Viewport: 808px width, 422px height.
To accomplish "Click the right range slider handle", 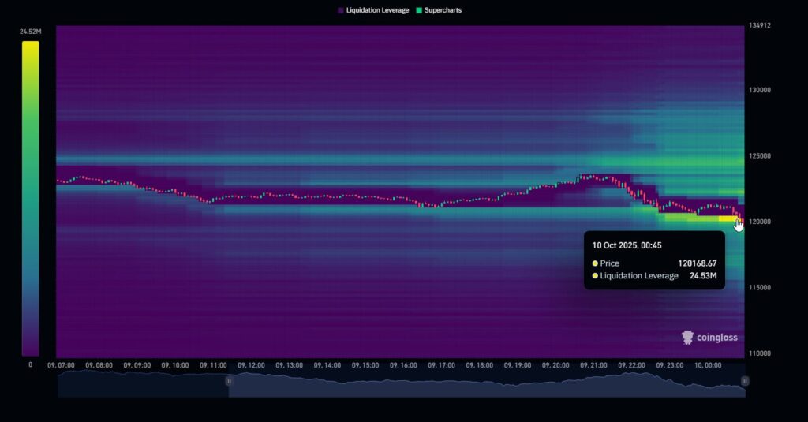I will click(744, 381).
